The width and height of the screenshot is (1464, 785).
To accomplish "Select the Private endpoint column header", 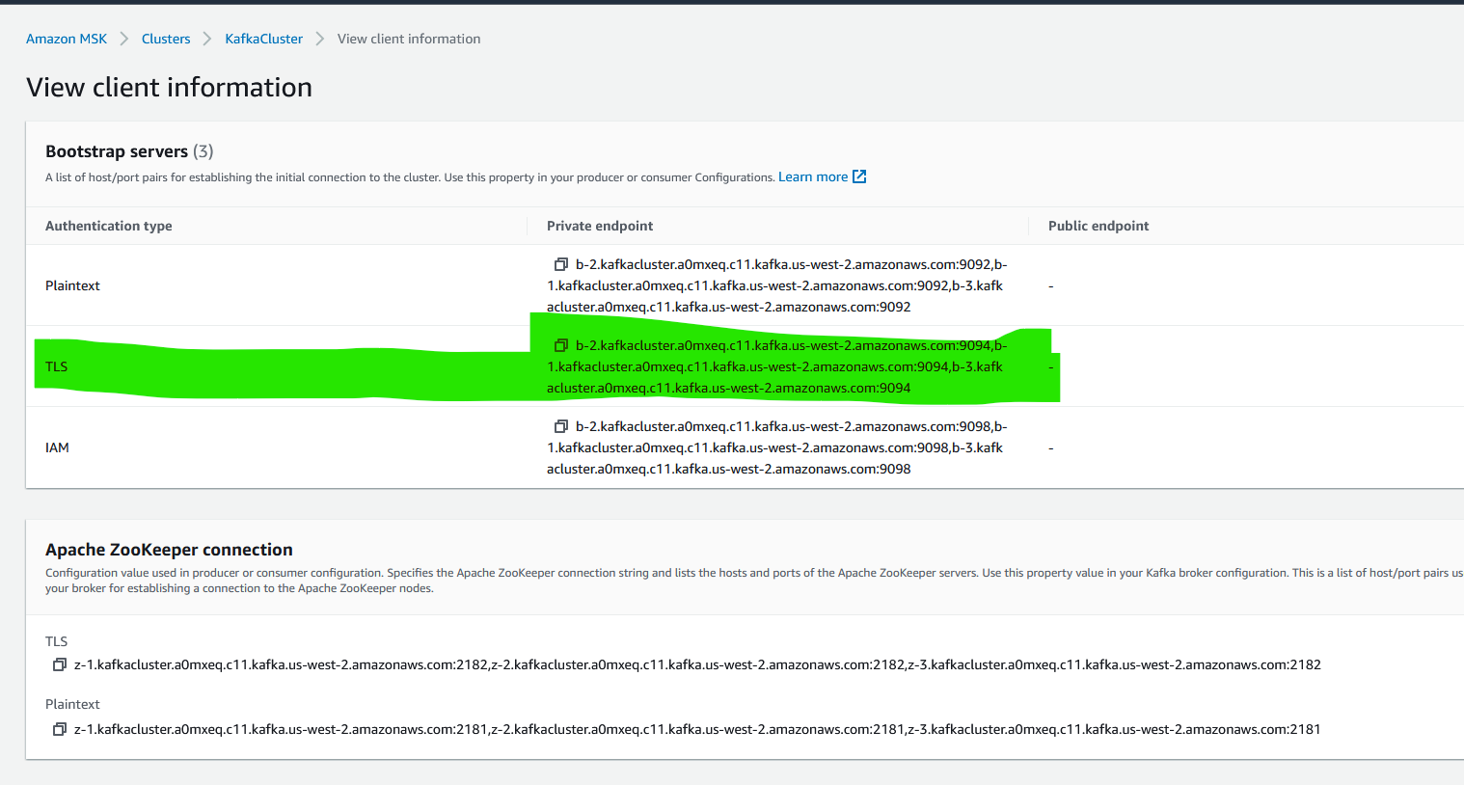I will click(x=600, y=226).
